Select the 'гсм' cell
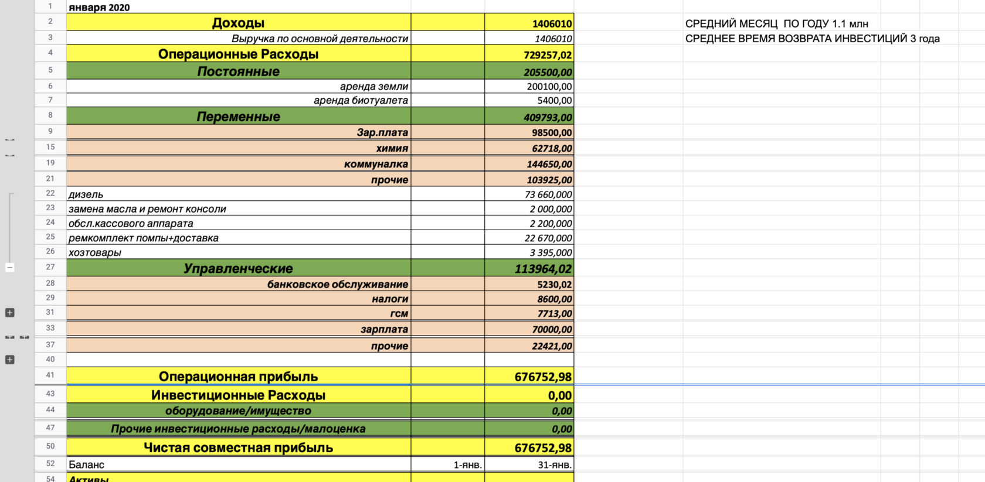The image size is (985, 482). [239, 313]
